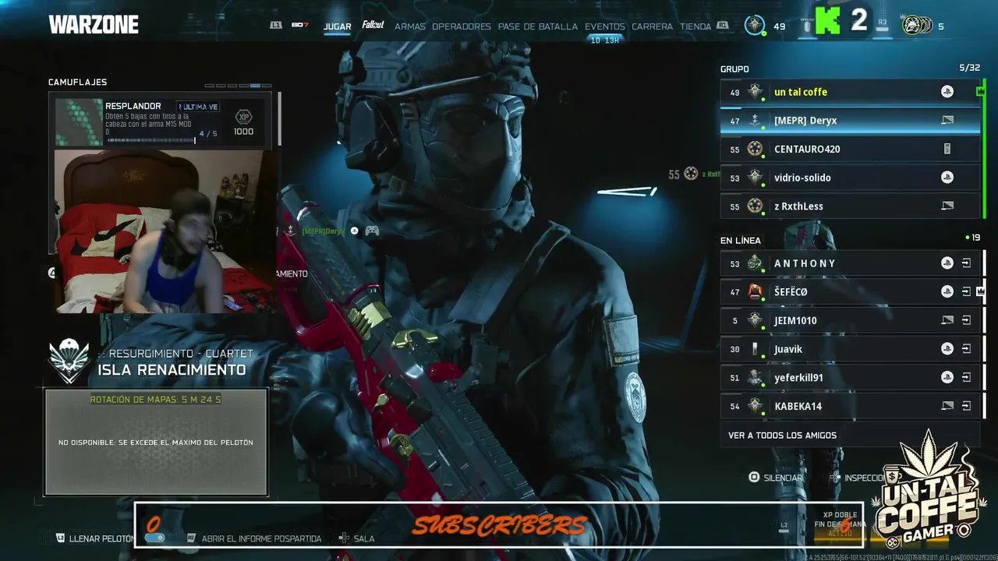Viewport: 998px width, 561px height.
Task: Click the PlayStation icon on Juavik row
Action: [x=947, y=349]
